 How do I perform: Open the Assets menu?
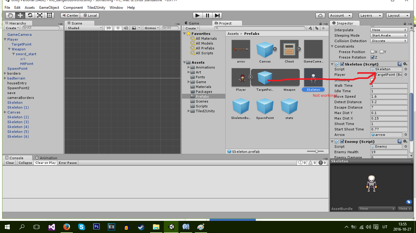pos(30,7)
